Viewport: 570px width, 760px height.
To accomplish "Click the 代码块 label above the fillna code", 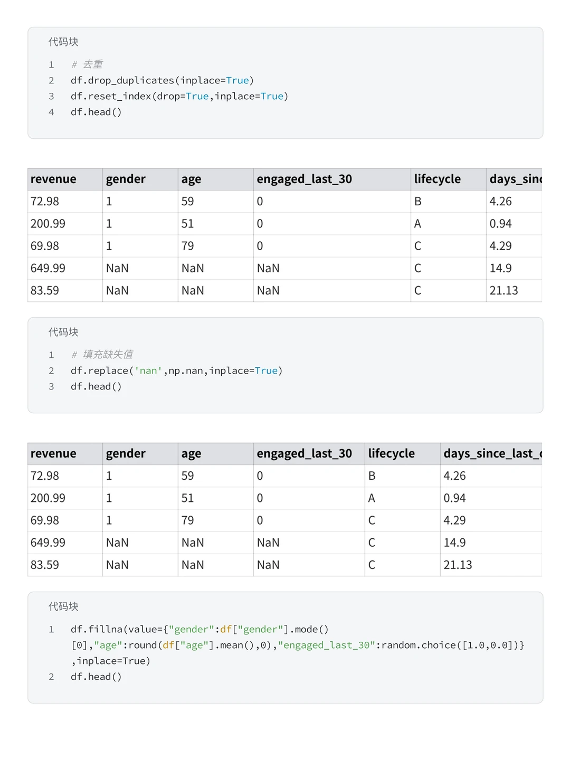I will 63,607.
